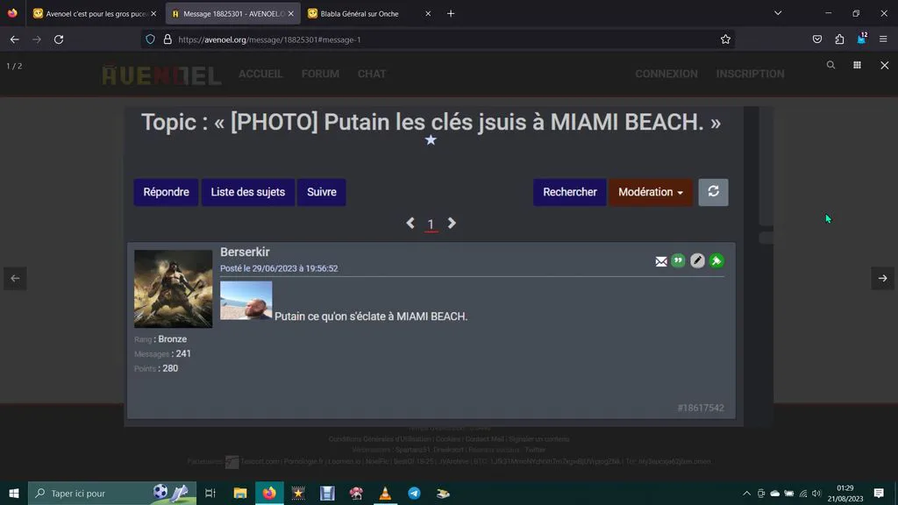Go to the previous image with the left arrow
Viewport: 898px width, 505px height.
(16, 278)
